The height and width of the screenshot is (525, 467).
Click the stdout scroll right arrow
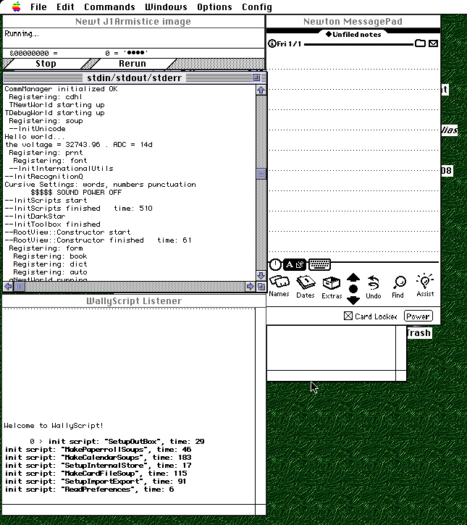250,287
